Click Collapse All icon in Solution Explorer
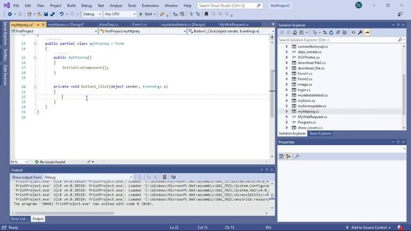 338,33
